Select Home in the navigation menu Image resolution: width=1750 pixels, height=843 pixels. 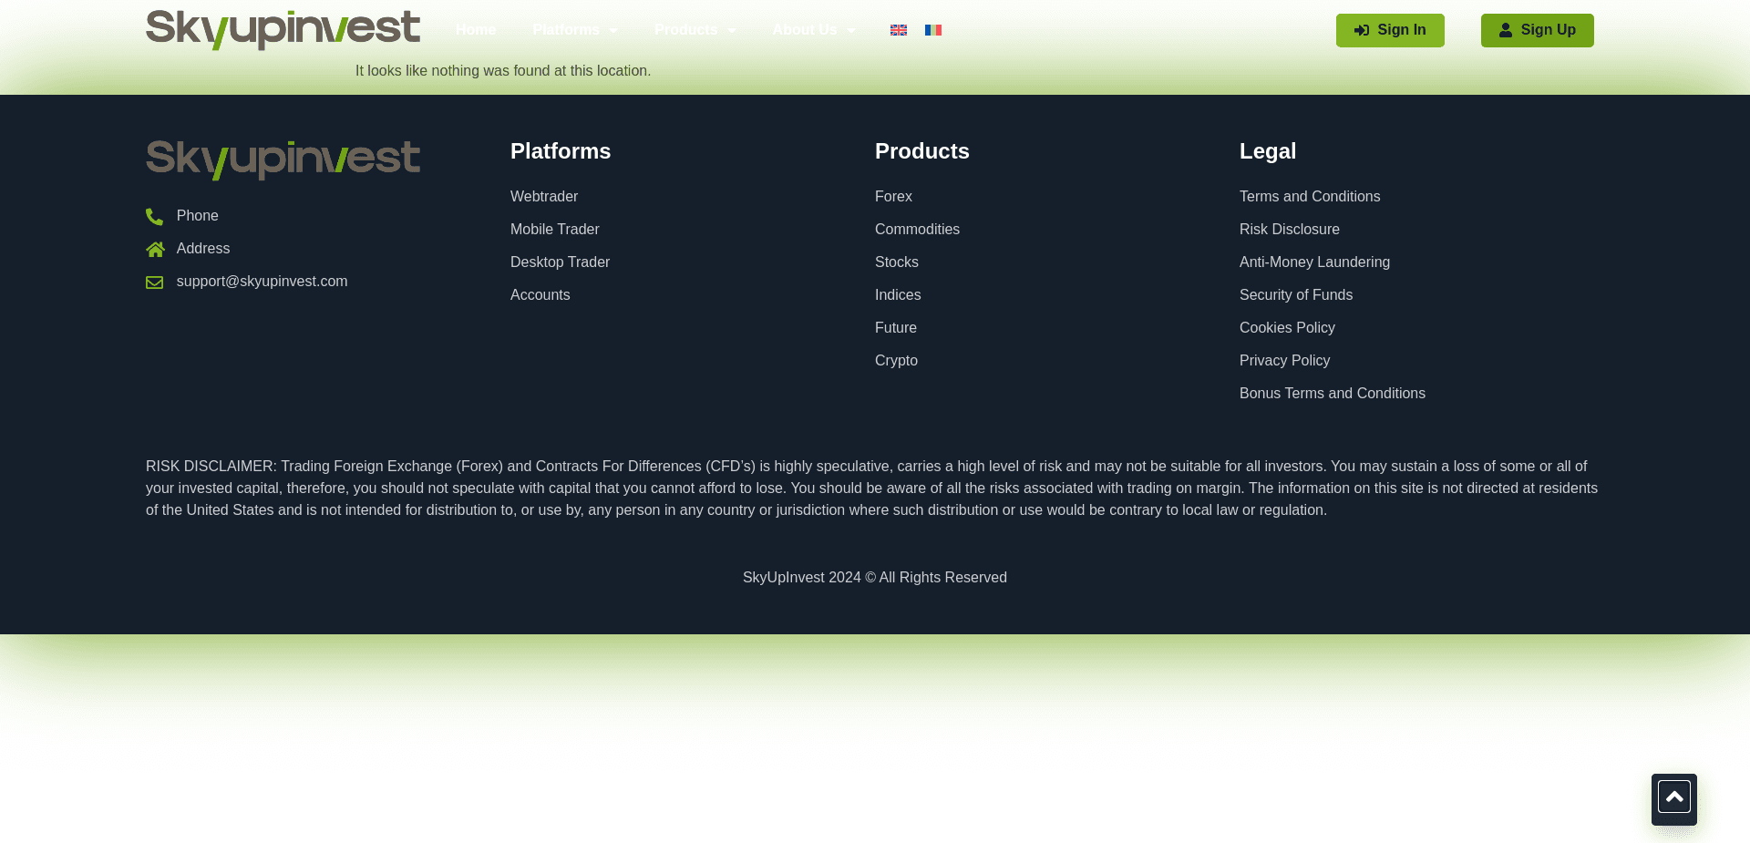(475, 30)
